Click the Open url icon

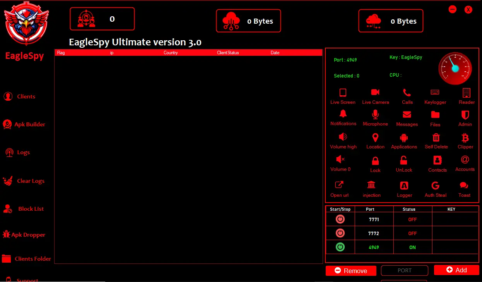339,185
